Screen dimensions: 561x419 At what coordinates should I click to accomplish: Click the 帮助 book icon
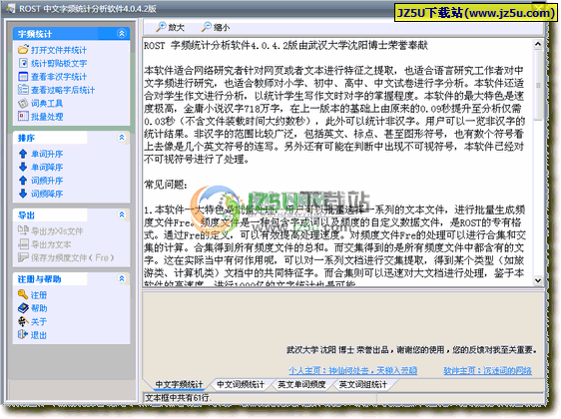23,308
